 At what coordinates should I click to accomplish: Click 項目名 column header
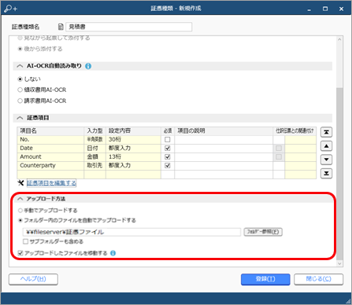(50, 130)
